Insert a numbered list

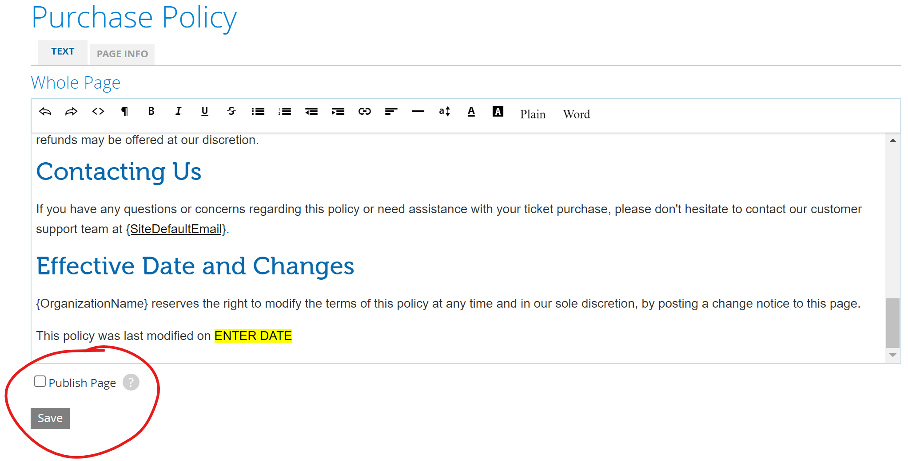tap(285, 111)
